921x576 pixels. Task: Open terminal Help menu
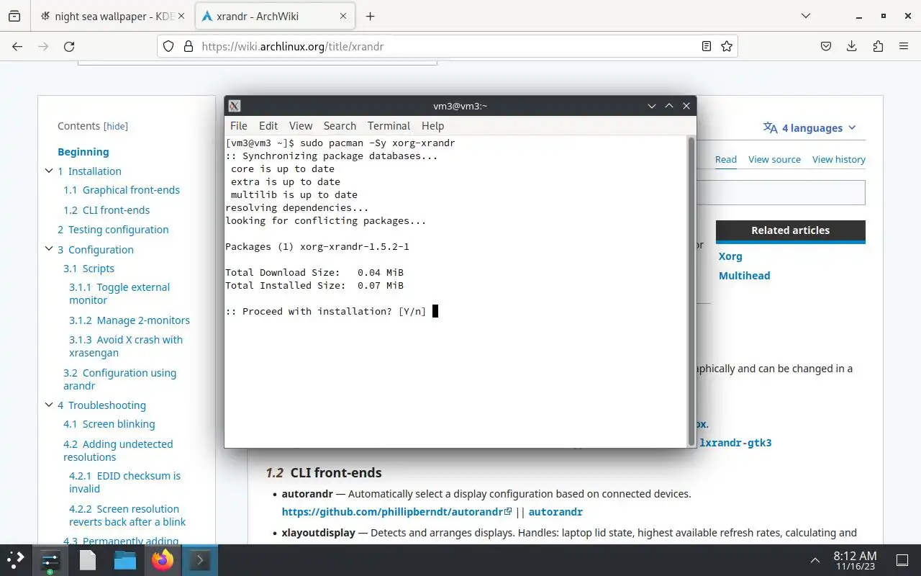tap(432, 125)
